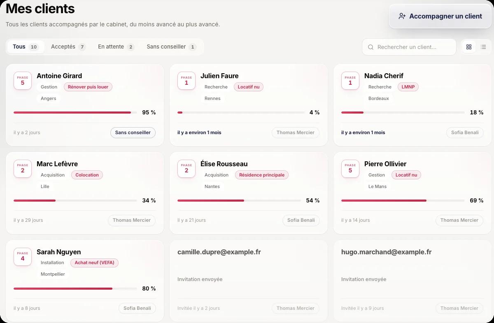This screenshot has height=323, width=494.
Task: Switch to grid view icon
Action: pos(468,47)
